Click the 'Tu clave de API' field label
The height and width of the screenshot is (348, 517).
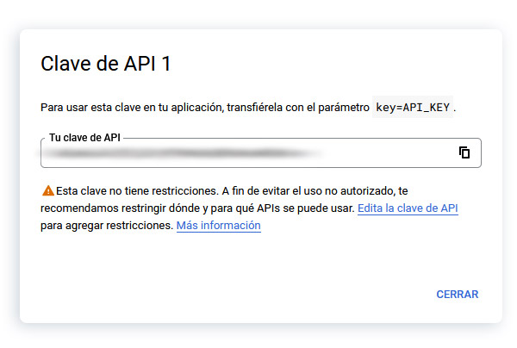(84, 138)
